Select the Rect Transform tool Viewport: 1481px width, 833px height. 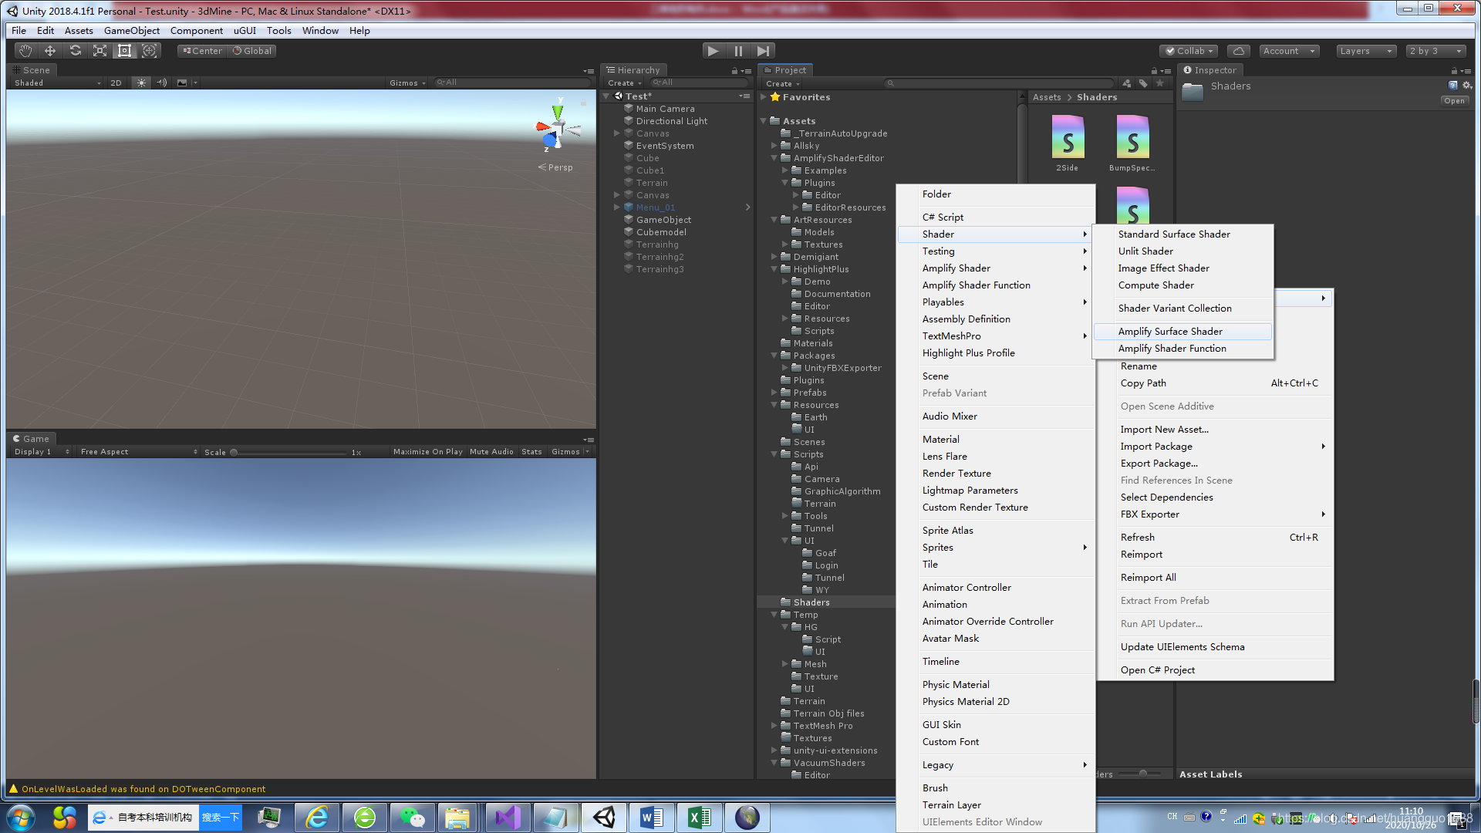(x=124, y=51)
